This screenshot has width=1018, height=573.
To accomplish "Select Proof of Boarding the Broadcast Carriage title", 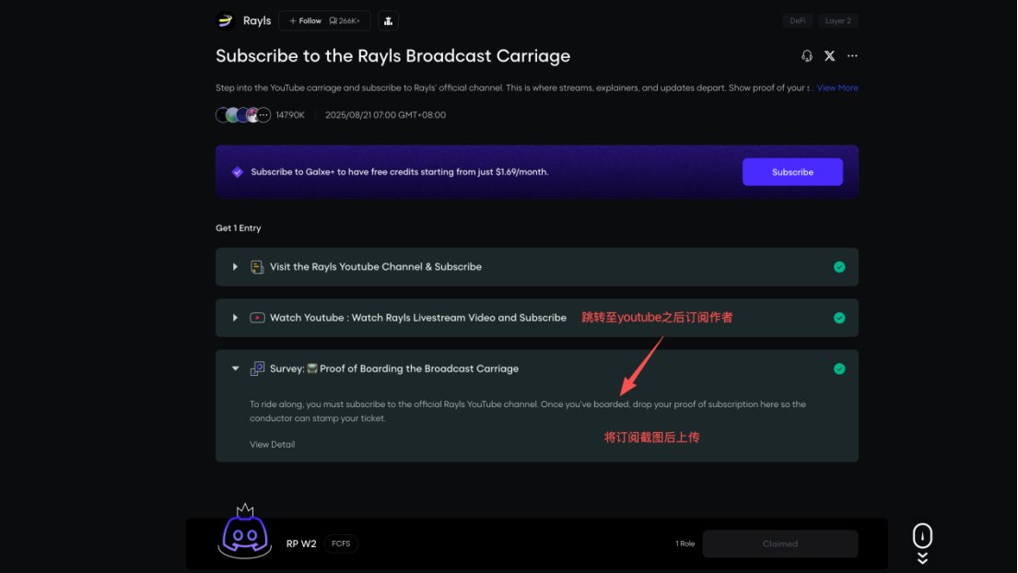I will coord(419,368).
